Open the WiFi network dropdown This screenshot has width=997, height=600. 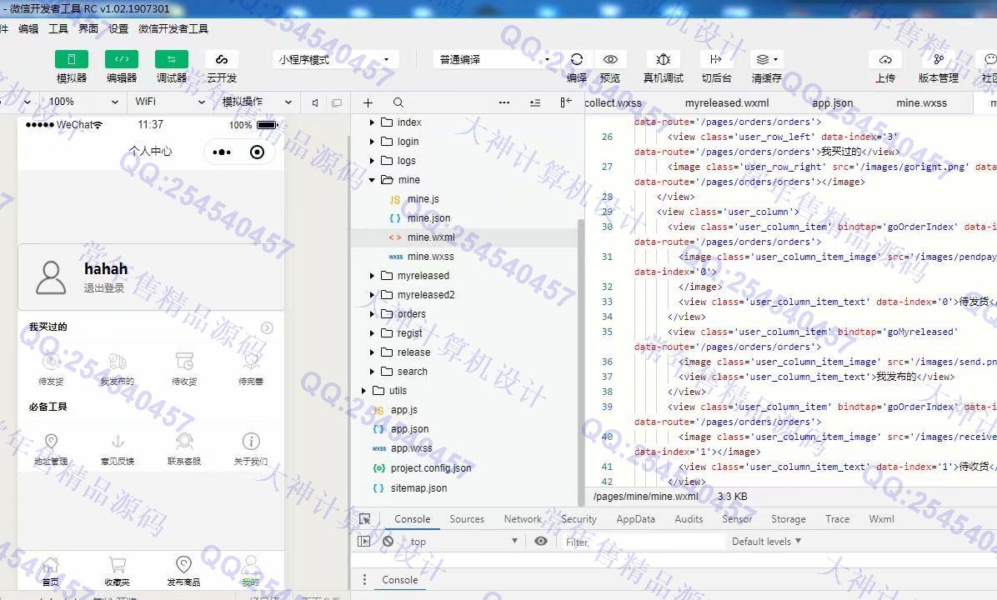(169, 102)
